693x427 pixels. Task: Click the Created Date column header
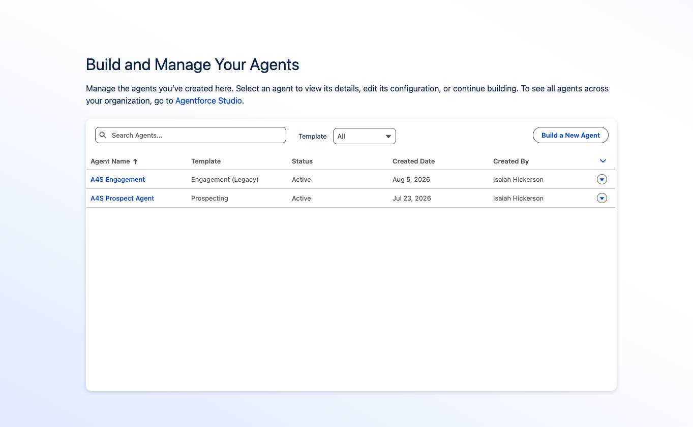[413, 161]
